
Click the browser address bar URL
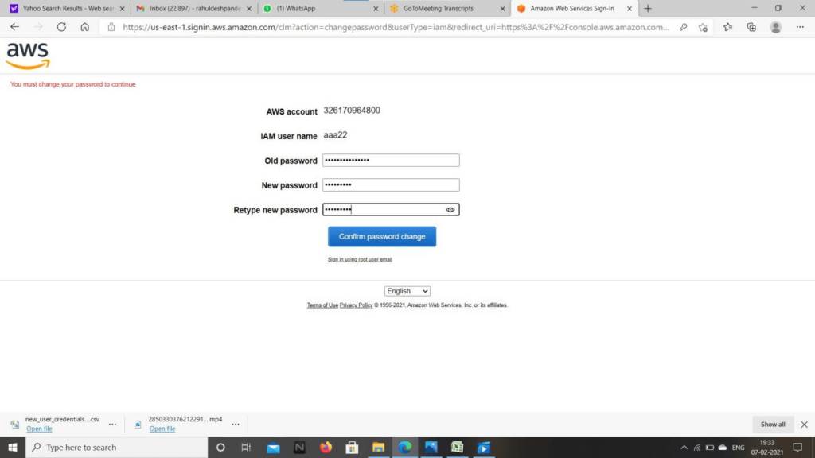(x=396, y=27)
